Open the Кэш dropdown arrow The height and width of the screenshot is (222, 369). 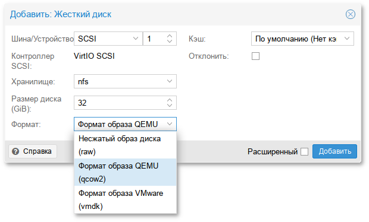coord(347,39)
